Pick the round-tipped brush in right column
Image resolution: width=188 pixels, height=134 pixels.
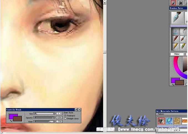183,39
